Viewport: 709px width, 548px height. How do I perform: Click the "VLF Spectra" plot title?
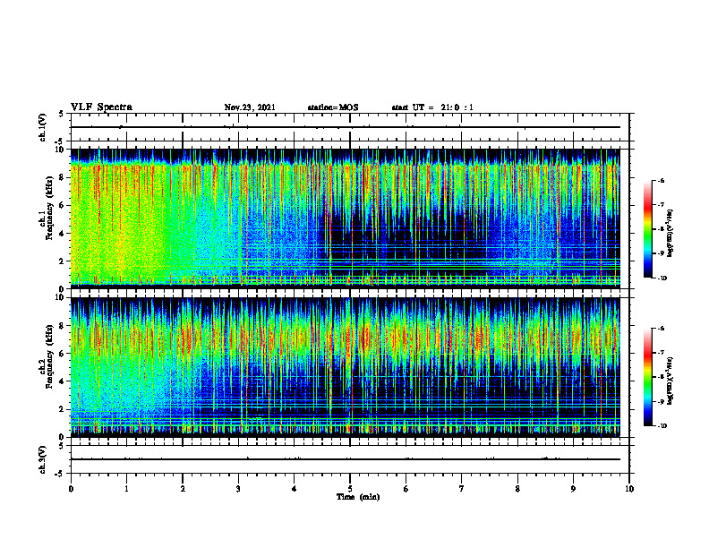point(101,107)
